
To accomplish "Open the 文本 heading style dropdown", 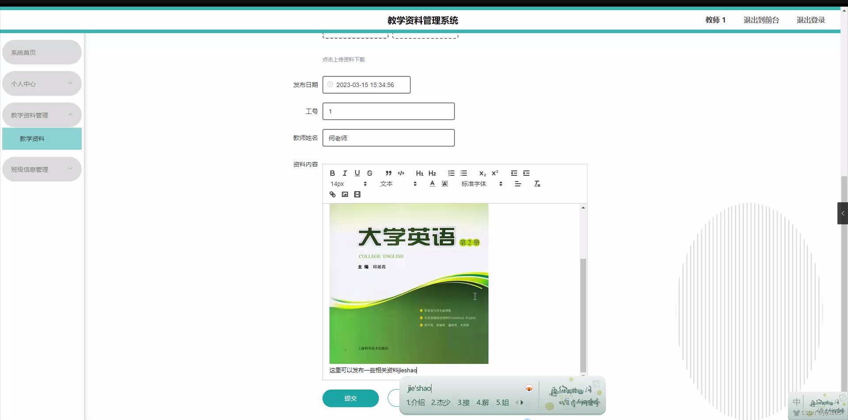I will point(398,184).
